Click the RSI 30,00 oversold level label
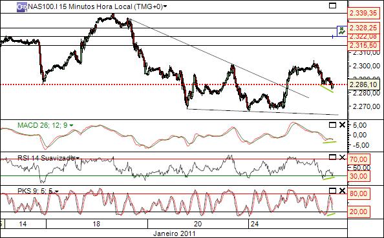This screenshot has width=384, height=238. coord(359,176)
